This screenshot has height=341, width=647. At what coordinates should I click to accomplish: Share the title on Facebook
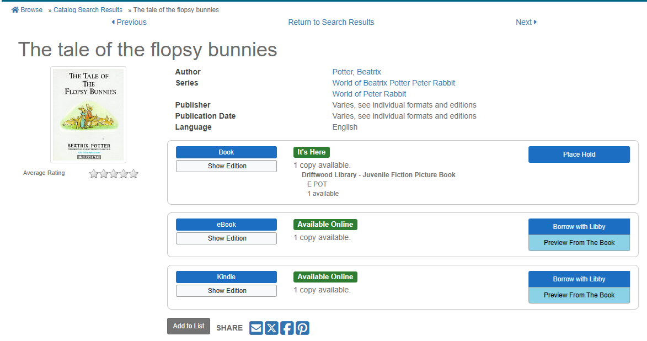tap(287, 328)
